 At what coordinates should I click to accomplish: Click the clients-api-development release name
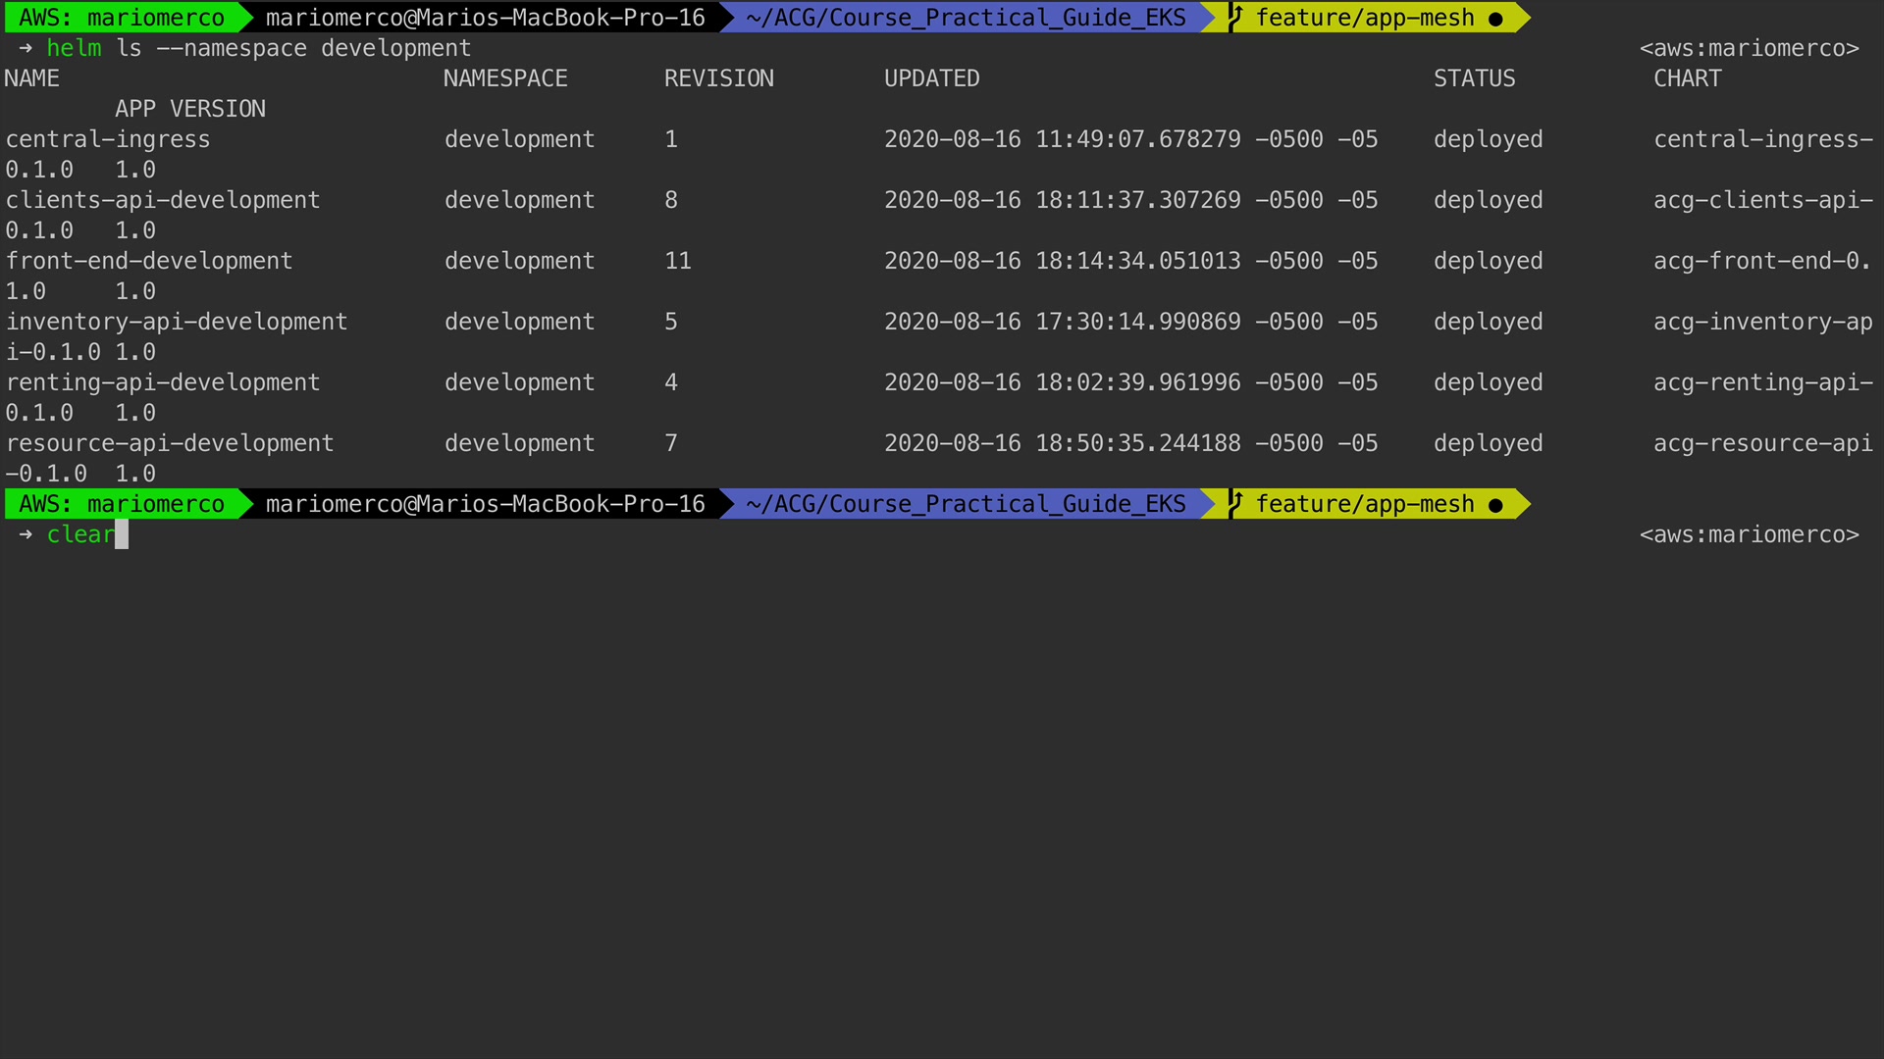click(x=163, y=200)
